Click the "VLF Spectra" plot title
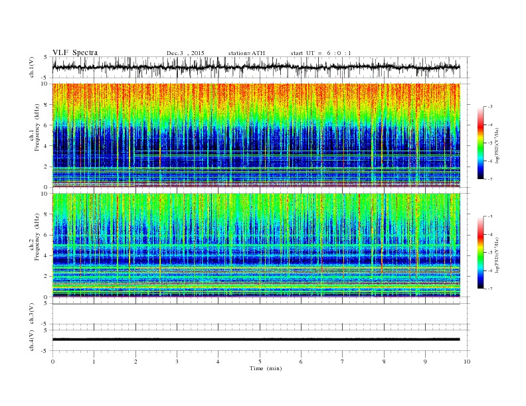The width and height of the screenshot is (526, 406). click(x=75, y=52)
